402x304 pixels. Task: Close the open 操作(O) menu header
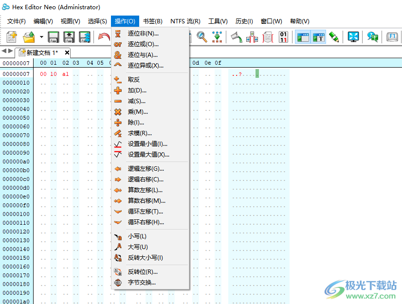[x=125, y=21]
